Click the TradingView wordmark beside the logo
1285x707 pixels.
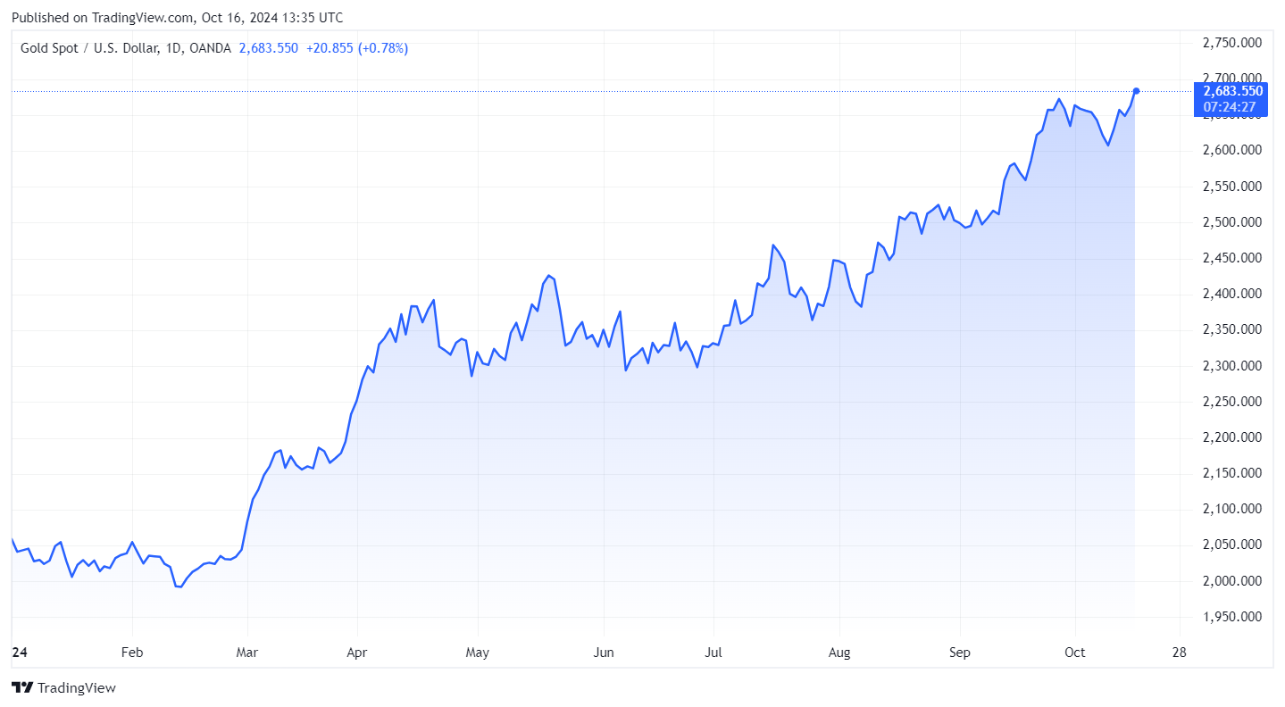pos(77,687)
